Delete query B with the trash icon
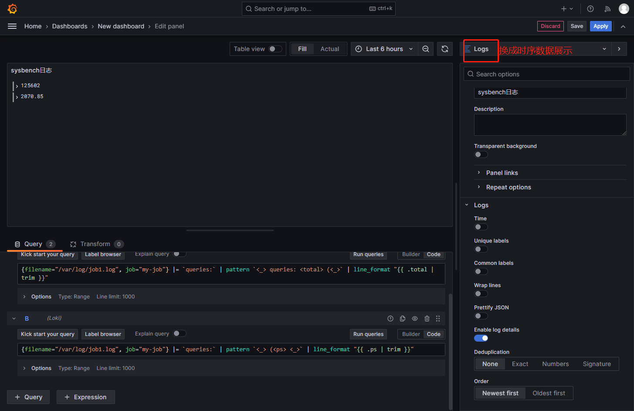Image resolution: width=634 pixels, height=411 pixels. click(x=427, y=319)
